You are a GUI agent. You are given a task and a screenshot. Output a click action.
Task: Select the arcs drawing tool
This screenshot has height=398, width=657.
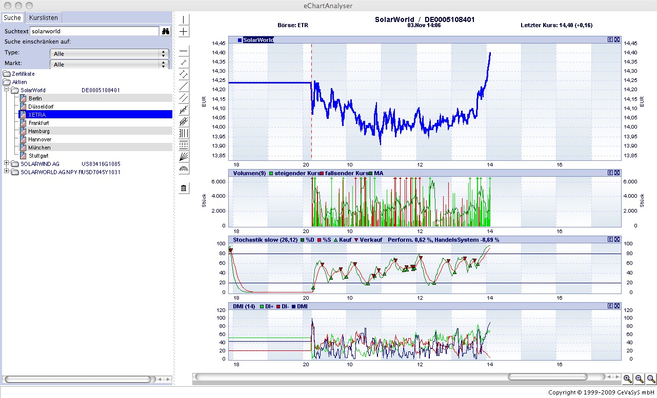tap(184, 169)
